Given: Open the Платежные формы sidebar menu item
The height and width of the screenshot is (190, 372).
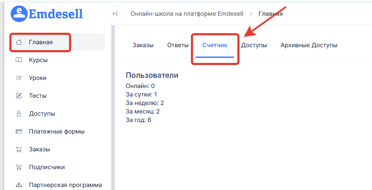Looking at the screenshot, I should tap(57, 131).
